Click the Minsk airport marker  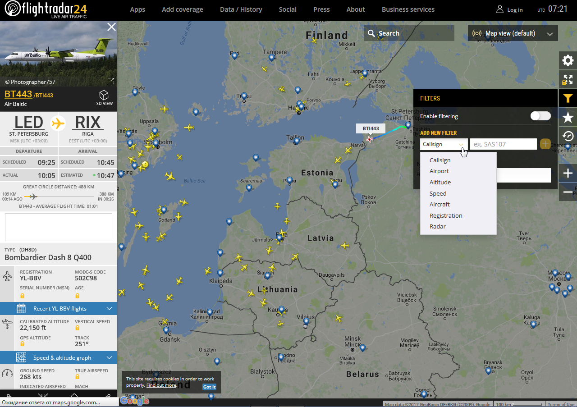point(362,348)
